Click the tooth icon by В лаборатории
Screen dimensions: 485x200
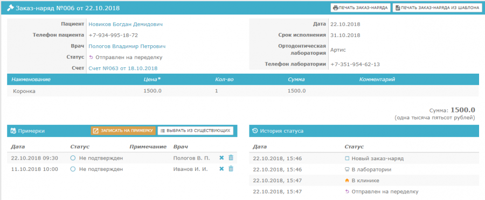347,169
